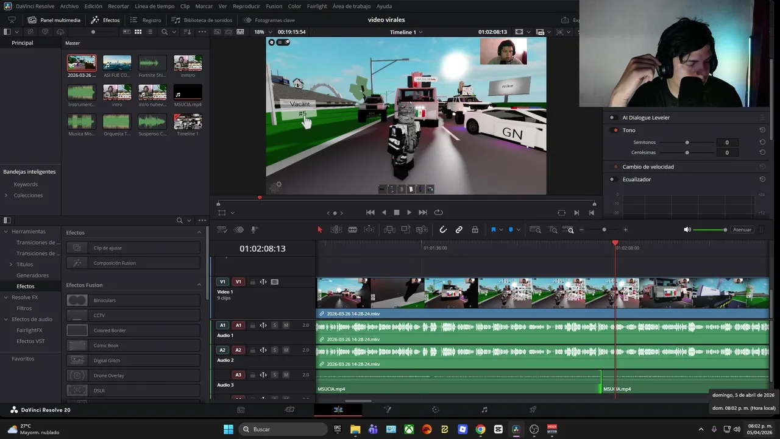Expand the Títulos tree node
Screen dimensions: 780x439
tap(10, 265)
